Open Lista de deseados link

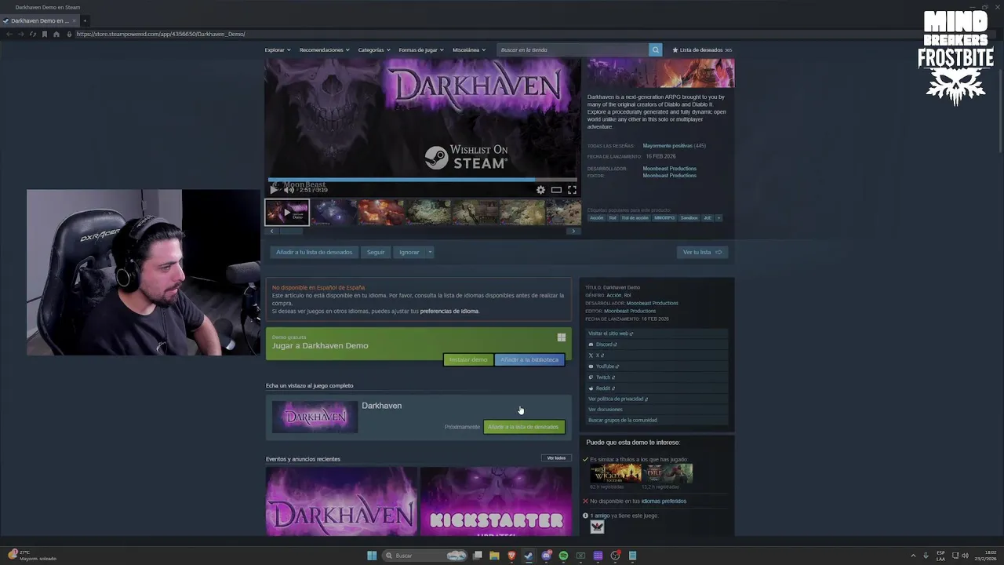point(702,49)
